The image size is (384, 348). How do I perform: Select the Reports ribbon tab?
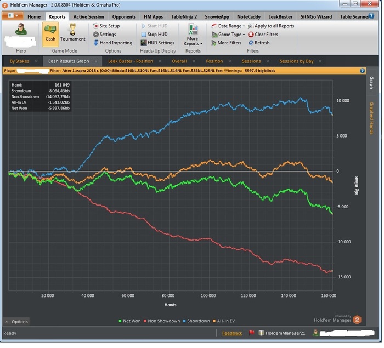57,16
